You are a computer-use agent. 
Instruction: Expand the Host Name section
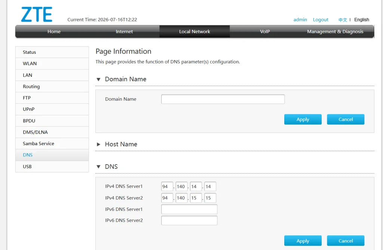click(98, 144)
